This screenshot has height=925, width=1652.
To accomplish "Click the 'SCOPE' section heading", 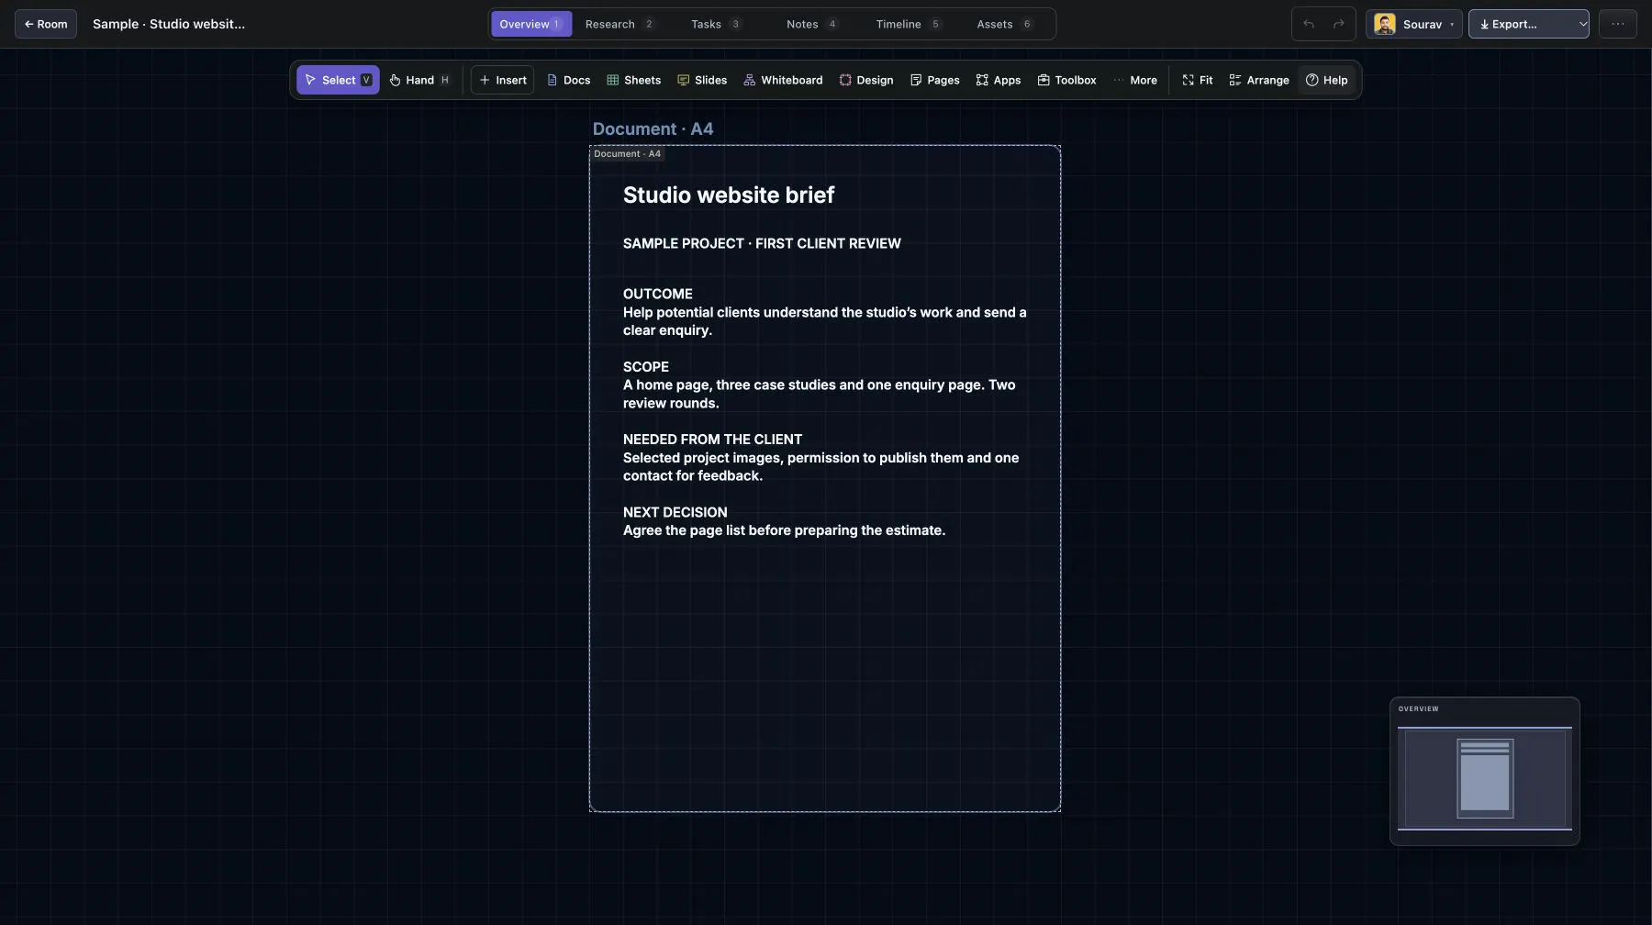I will coord(646,366).
